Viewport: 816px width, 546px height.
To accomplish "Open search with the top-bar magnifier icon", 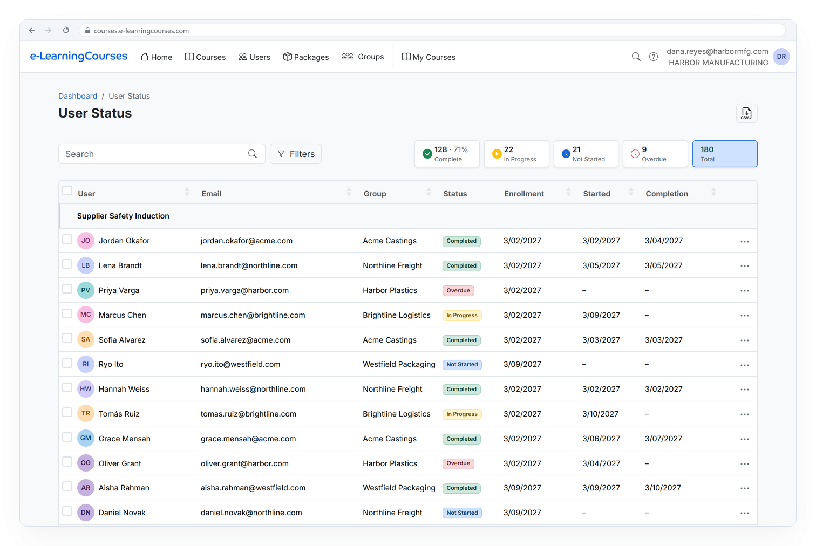I will click(x=636, y=57).
